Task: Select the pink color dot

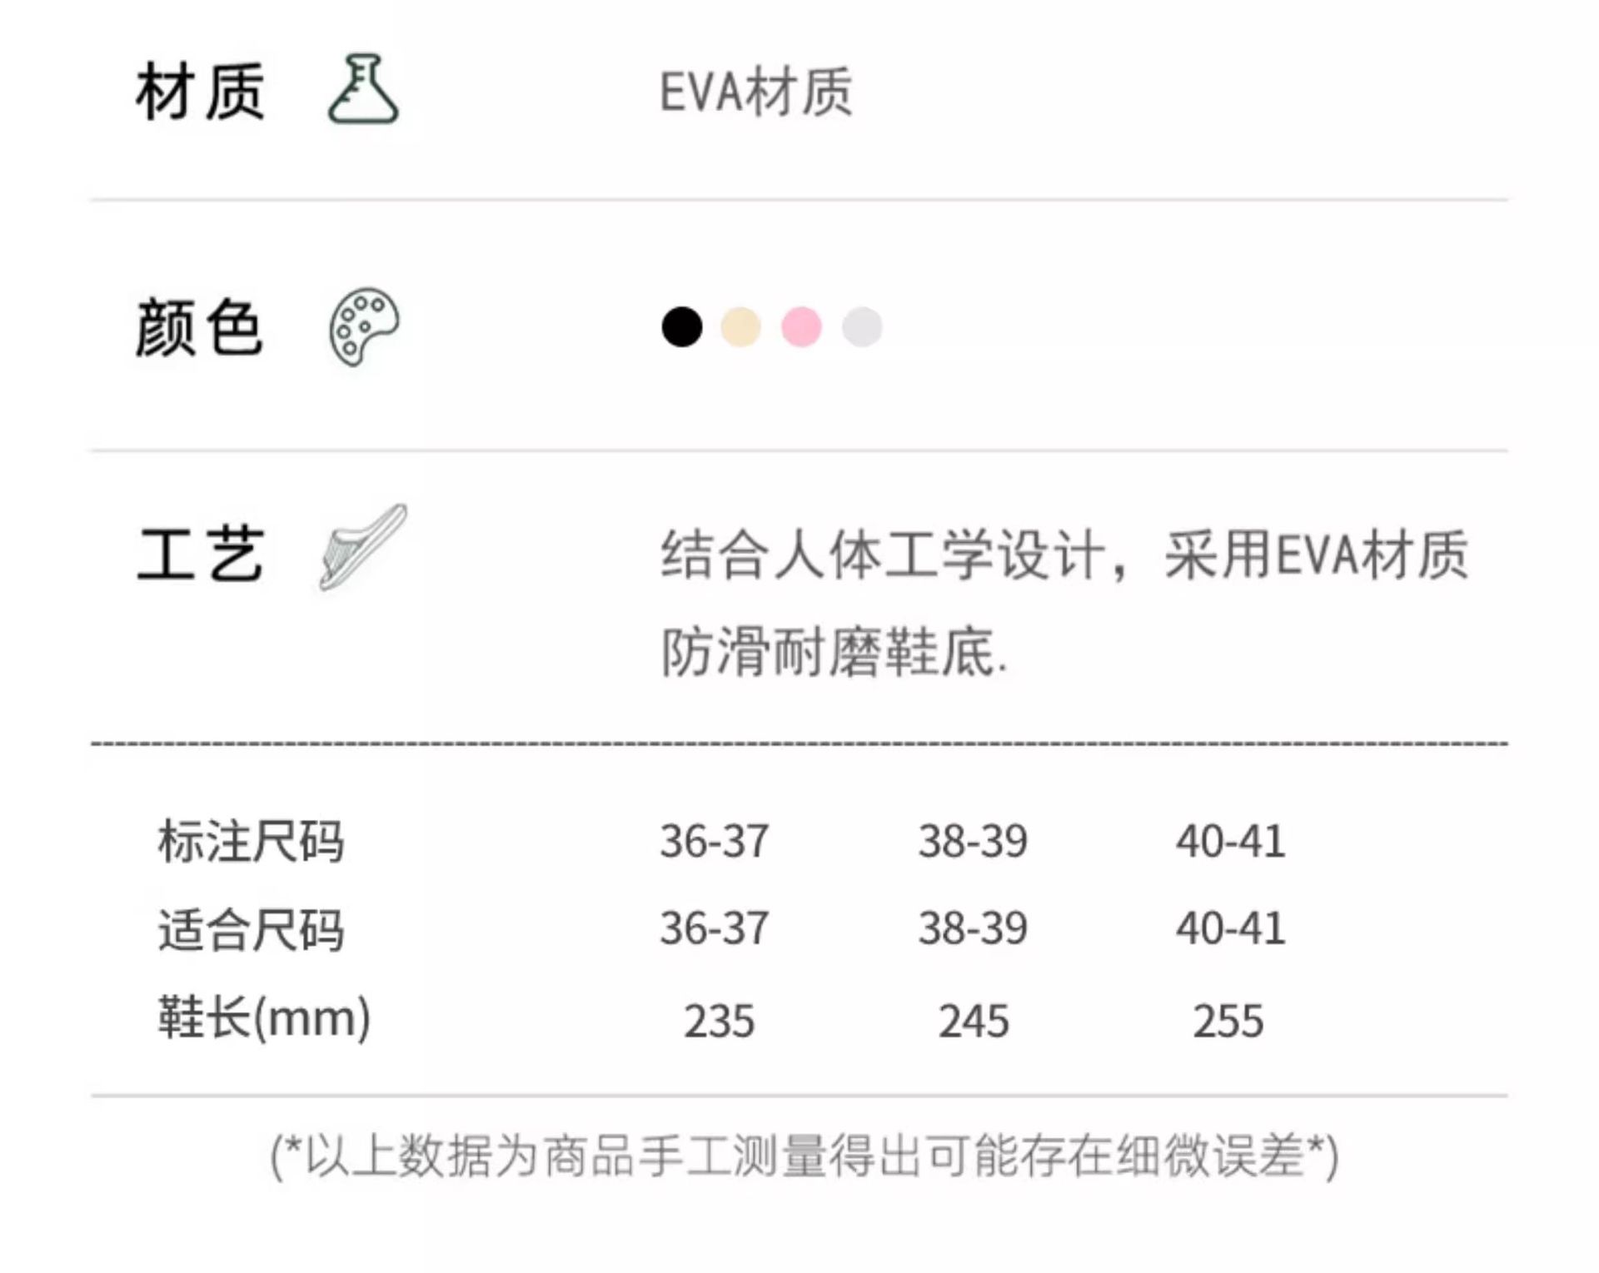Action: point(801,326)
